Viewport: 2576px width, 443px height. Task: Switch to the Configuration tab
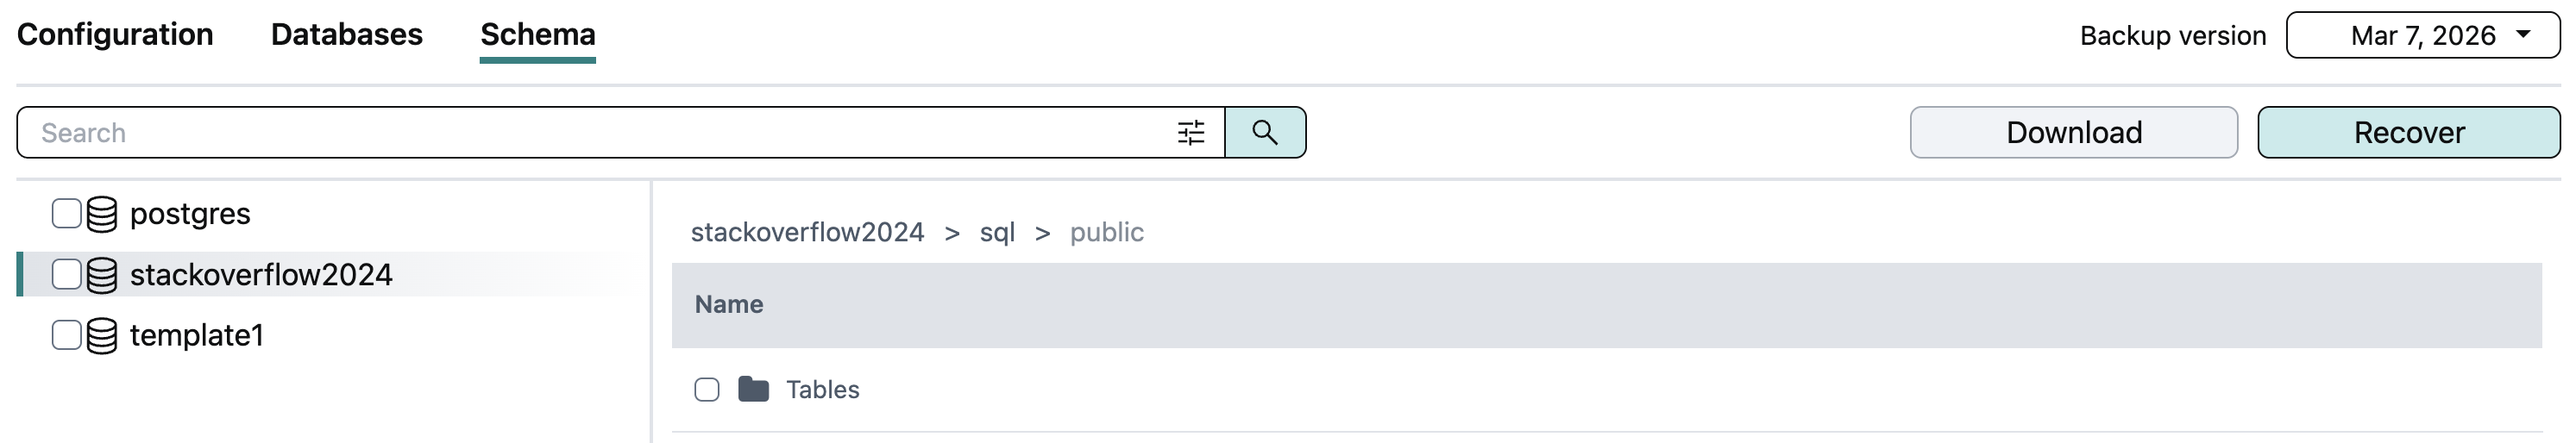115,35
